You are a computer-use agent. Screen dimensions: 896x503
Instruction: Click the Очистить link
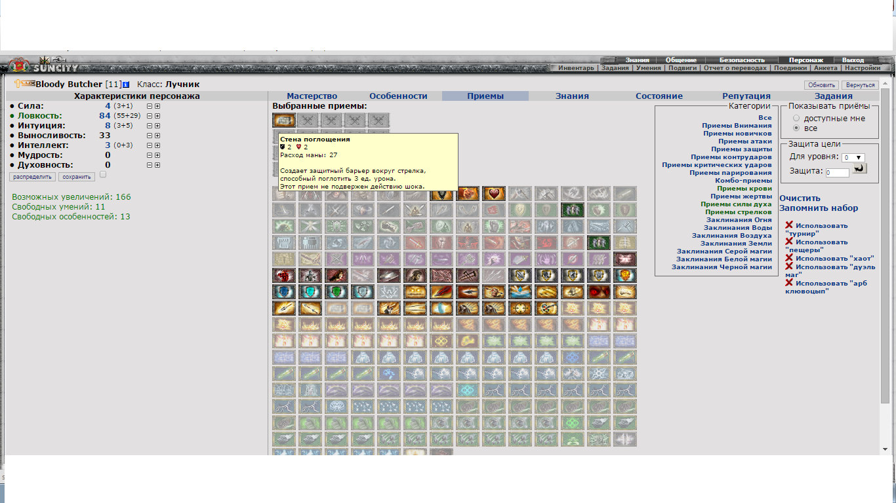coord(800,198)
